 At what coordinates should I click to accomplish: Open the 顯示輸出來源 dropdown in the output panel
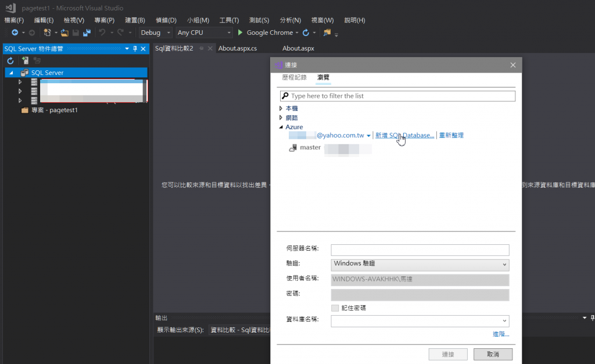pyautogui.click(x=240, y=330)
